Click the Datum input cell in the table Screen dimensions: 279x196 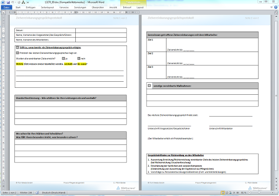(x=100, y=30)
